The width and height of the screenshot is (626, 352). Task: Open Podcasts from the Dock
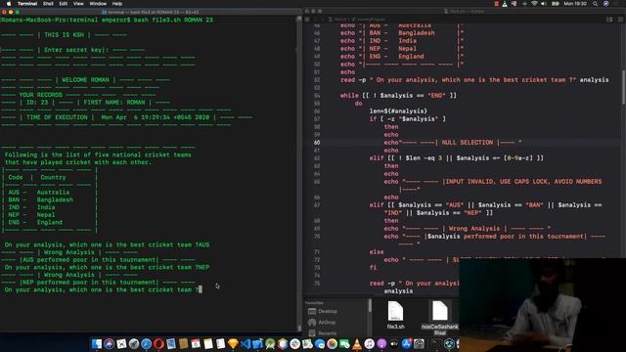pyautogui.click(x=382, y=343)
